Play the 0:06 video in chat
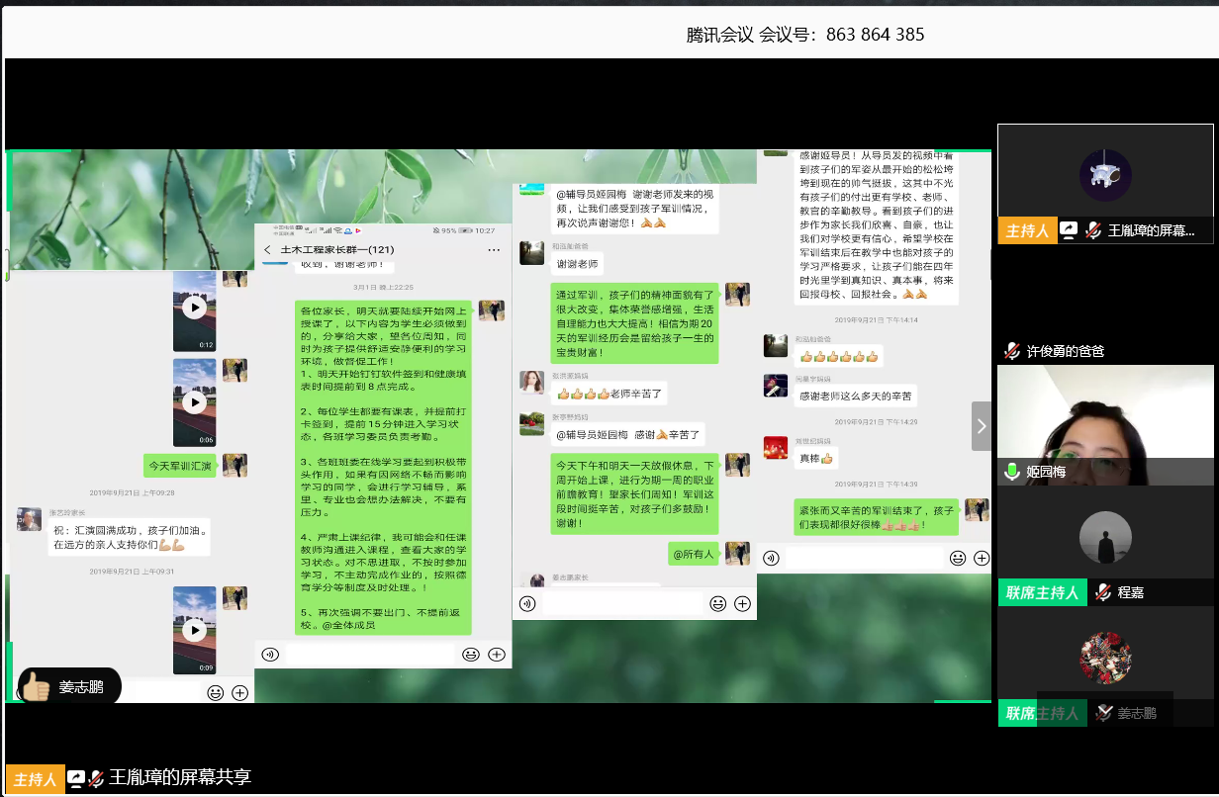This screenshot has width=1219, height=797. pos(195,402)
